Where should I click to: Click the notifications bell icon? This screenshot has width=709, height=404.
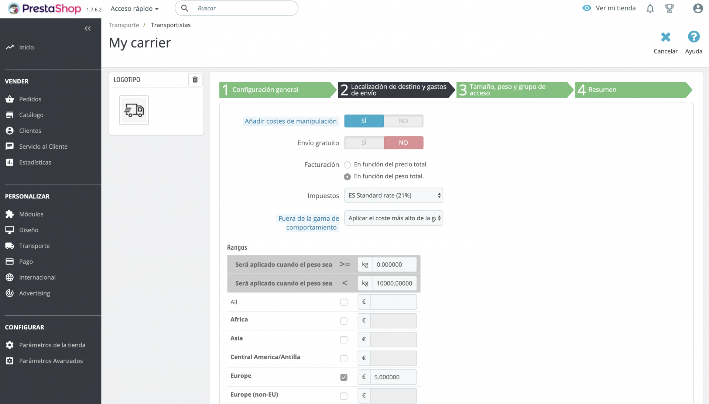[650, 8]
